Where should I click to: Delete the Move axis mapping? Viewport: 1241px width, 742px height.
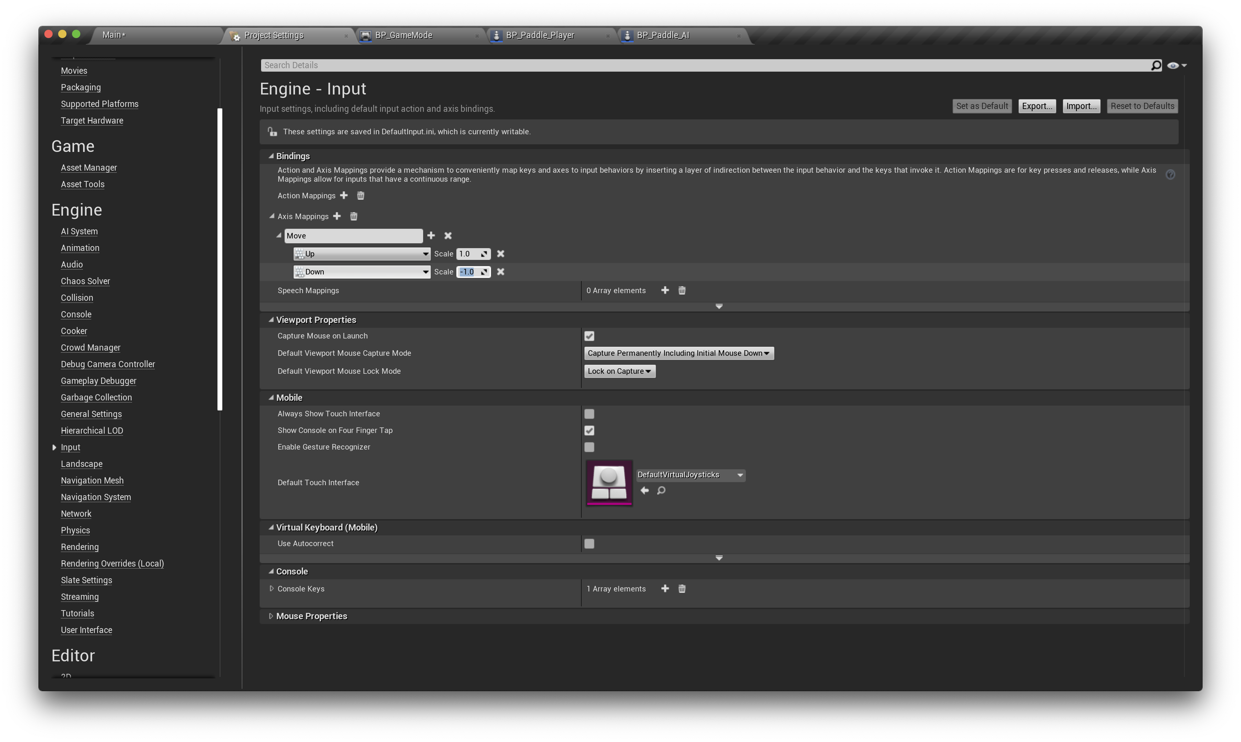448,235
